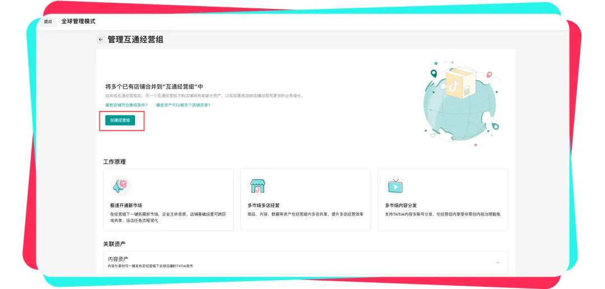The height and width of the screenshot is (289, 605).
Task: Select the 多市场多店经营 card title
Action: 263,206
